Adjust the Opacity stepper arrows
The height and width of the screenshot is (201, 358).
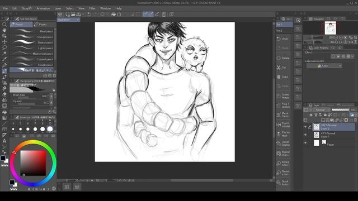pos(48,103)
